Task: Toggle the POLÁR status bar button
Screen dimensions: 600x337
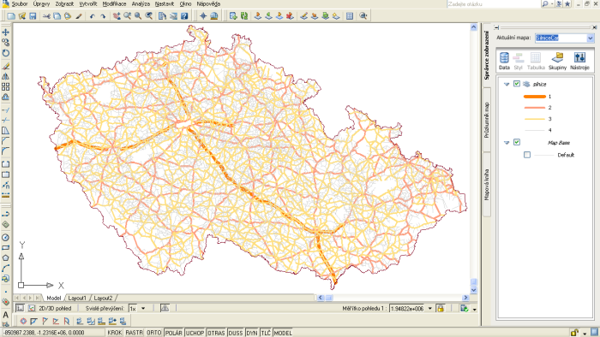Action: pos(174,333)
